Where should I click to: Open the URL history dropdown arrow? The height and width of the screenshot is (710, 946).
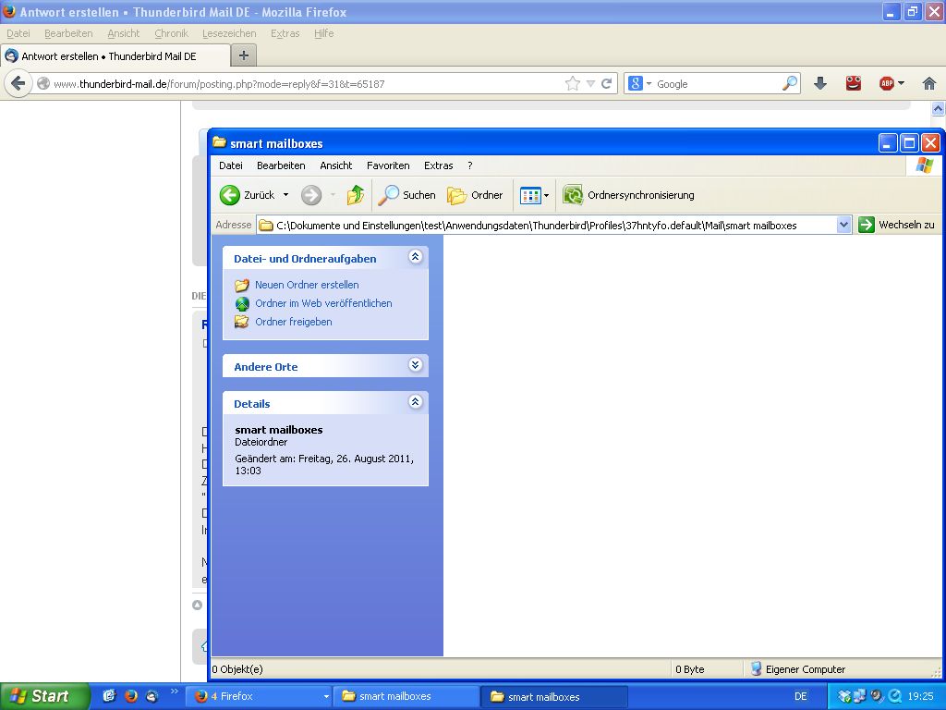click(x=590, y=84)
